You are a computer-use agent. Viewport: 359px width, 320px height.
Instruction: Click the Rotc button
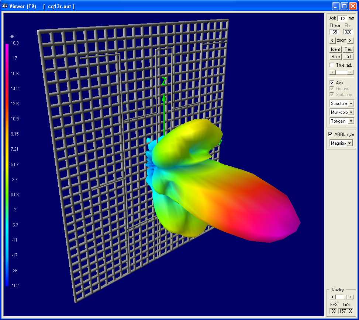(x=335, y=57)
